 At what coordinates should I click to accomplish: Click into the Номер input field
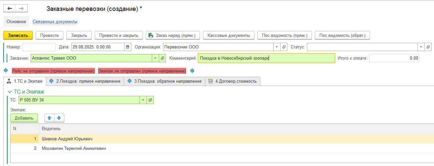point(39,47)
